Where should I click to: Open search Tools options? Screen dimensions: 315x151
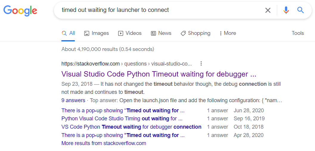click(298, 33)
